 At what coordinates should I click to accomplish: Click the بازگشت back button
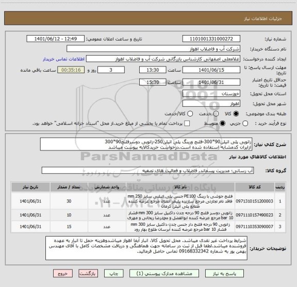[88, 274]
